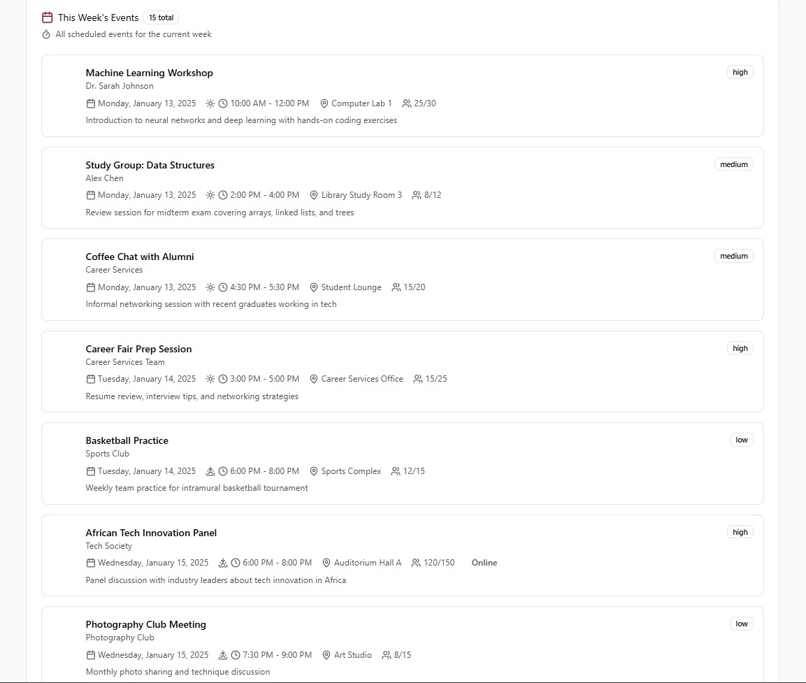This screenshot has height=683, width=806.
Task: Click the stopwatch icon beside All scheduled events
Action: coord(46,34)
